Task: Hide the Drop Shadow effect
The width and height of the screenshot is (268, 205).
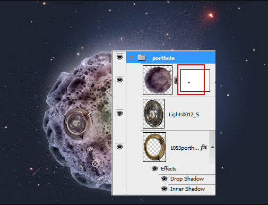Action: 164,179
